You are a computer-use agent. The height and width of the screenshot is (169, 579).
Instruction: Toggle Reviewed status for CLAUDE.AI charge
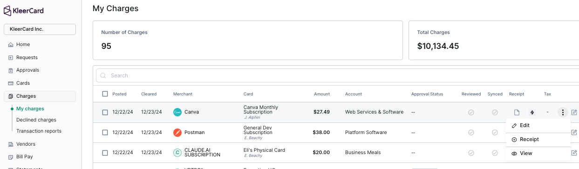471,153
